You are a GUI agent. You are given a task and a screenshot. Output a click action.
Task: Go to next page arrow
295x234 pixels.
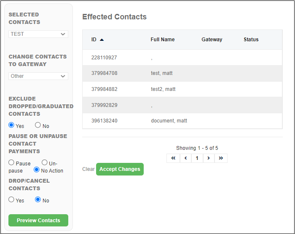point(209,158)
